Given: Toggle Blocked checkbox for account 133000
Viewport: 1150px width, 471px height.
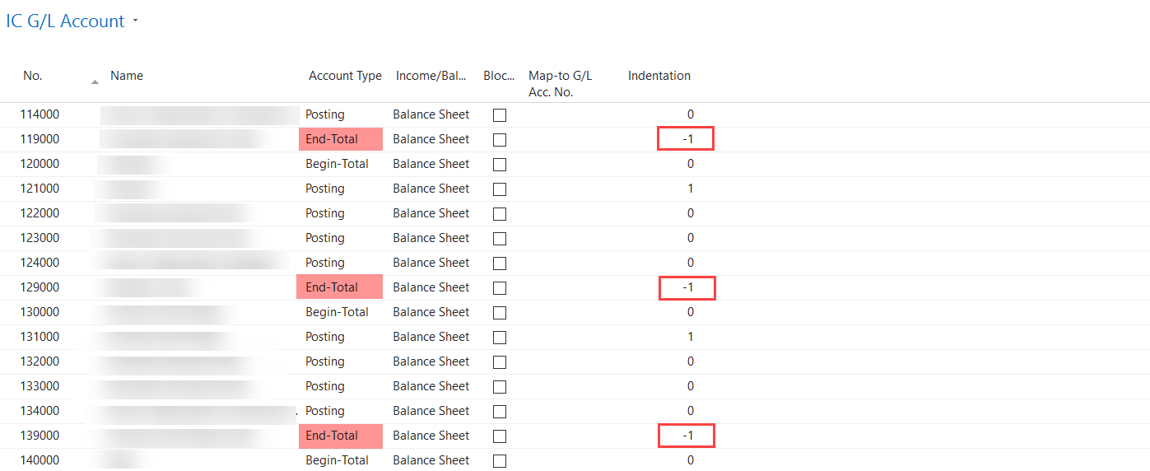Looking at the screenshot, I should pos(500,387).
